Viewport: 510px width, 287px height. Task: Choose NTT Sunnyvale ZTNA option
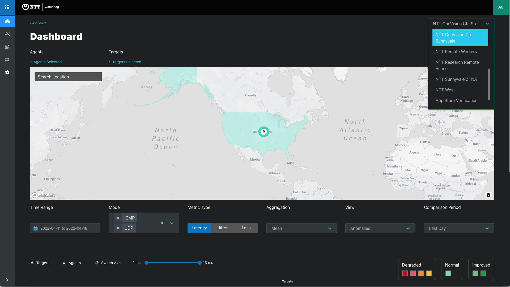pyautogui.click(x=460, y=79)
